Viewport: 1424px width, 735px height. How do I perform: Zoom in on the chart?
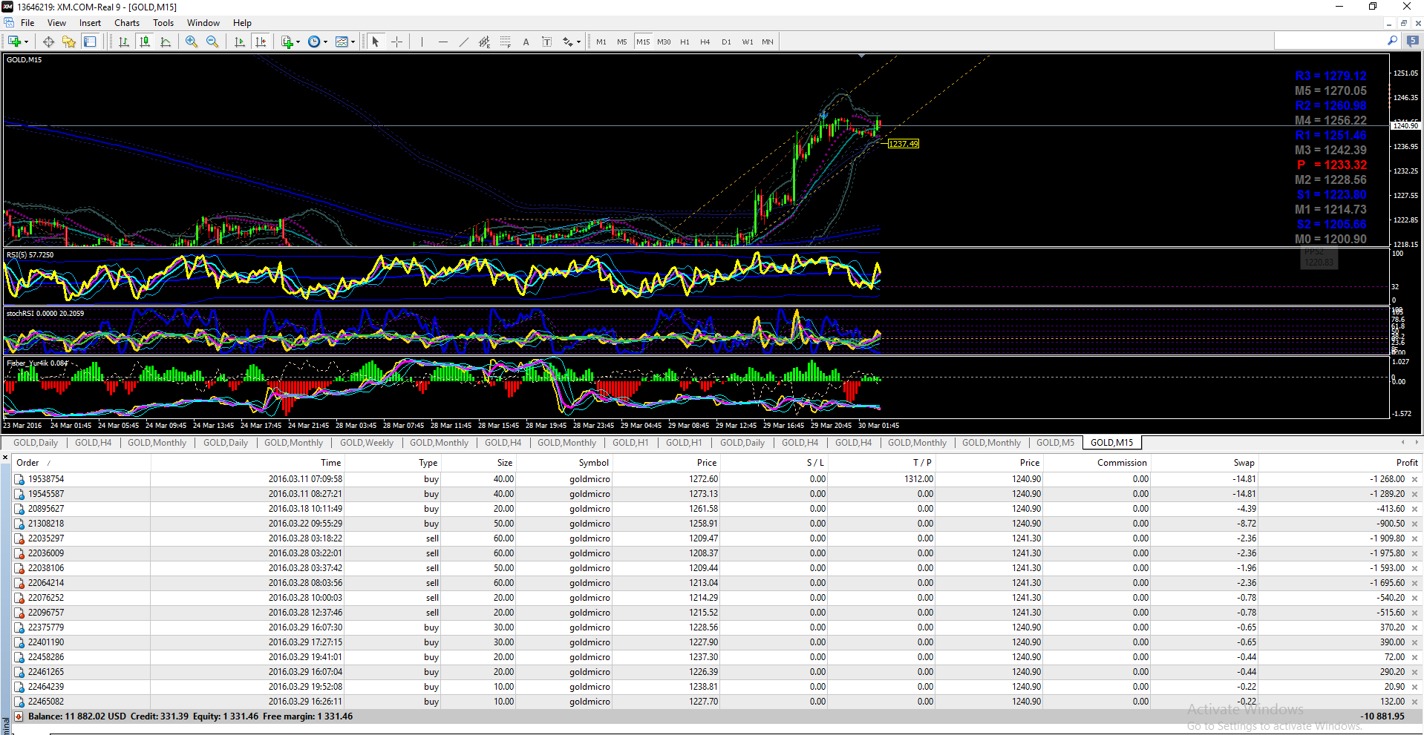tap(192, 42)
